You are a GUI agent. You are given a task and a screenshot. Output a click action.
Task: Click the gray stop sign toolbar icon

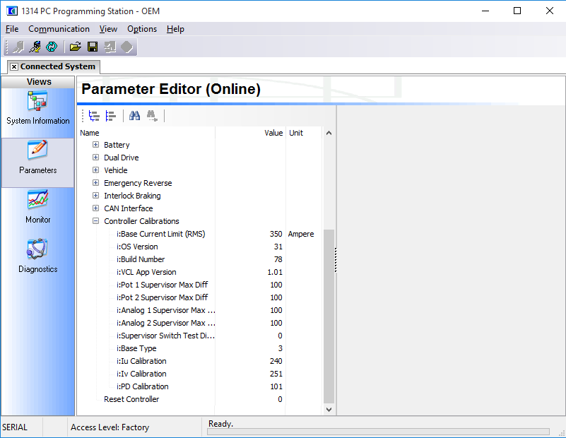(x=126, y=47)
